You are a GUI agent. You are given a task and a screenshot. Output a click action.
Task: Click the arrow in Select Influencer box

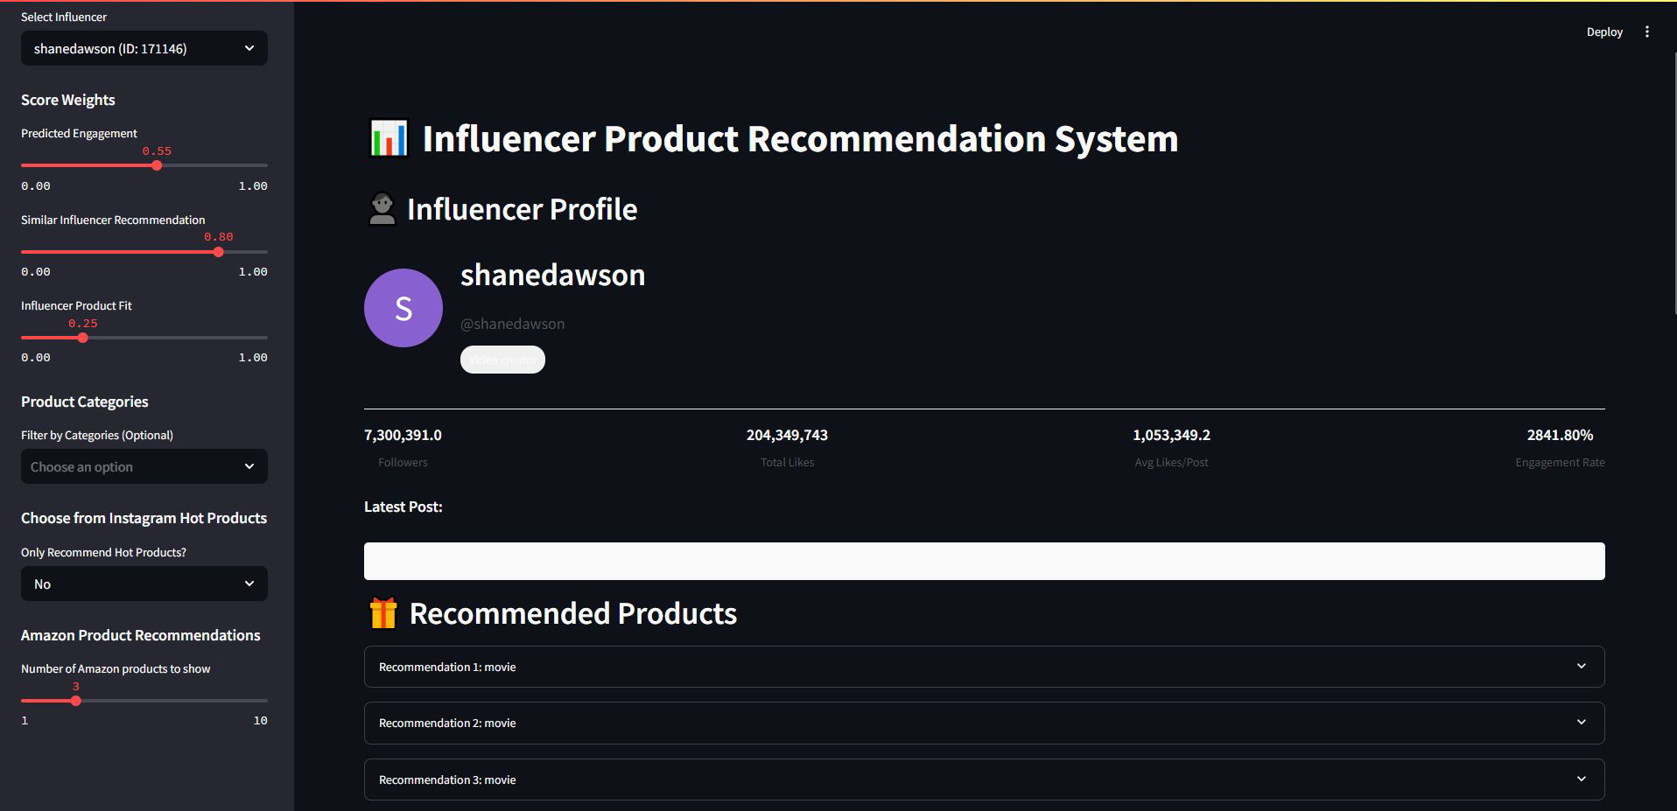[x=249, y=48]
